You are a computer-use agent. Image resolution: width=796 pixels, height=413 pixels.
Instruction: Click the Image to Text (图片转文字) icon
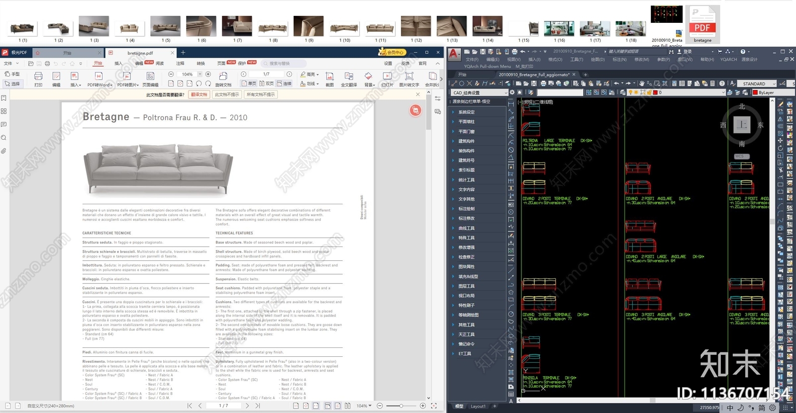click(409, 79)
